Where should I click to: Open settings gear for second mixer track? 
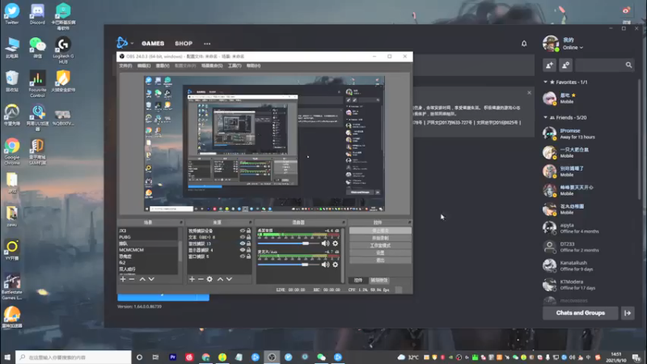(x=335, y=265)
